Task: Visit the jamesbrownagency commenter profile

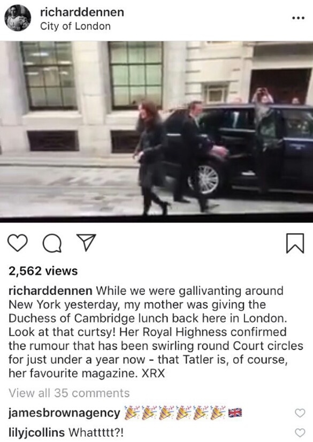Action: (65, 413)
